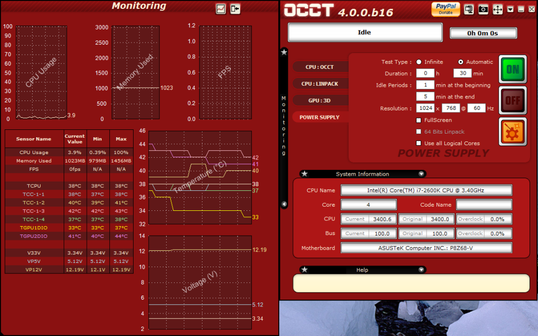Image resolution: width=538 pixels, height=336 pixels.
Task: Click the Core count field
Action: tap(369, 205)
